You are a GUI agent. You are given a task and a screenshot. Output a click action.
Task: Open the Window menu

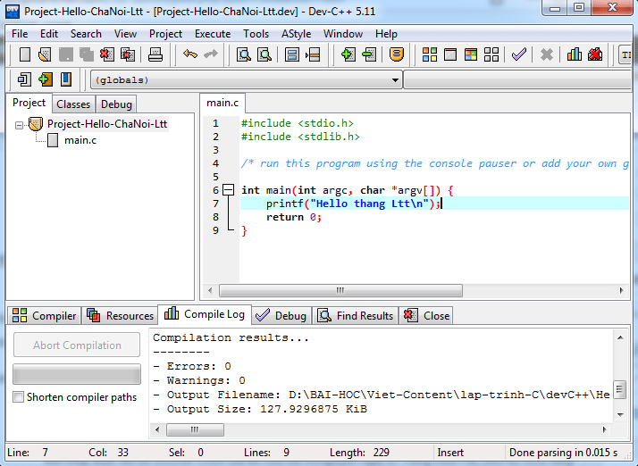pos(343,34)
